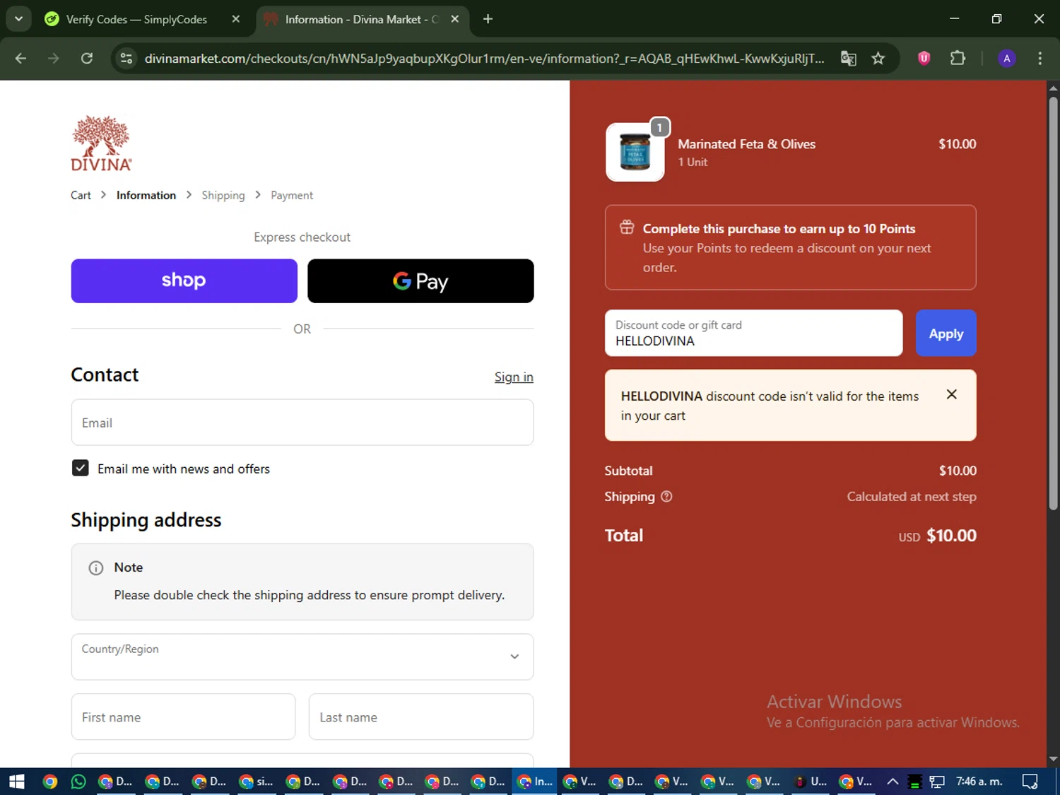This screenshot has height=795, width=1060.
Task: View site information icon in address bar
Action: (126, 59)
